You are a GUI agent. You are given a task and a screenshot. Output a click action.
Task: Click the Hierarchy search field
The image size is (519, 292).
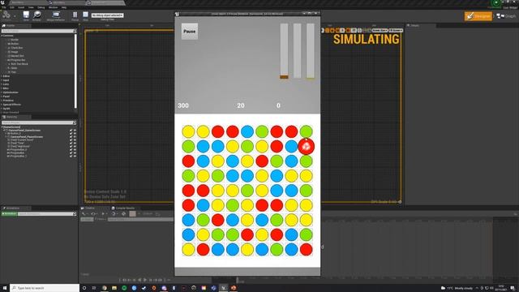pos(39,122)
